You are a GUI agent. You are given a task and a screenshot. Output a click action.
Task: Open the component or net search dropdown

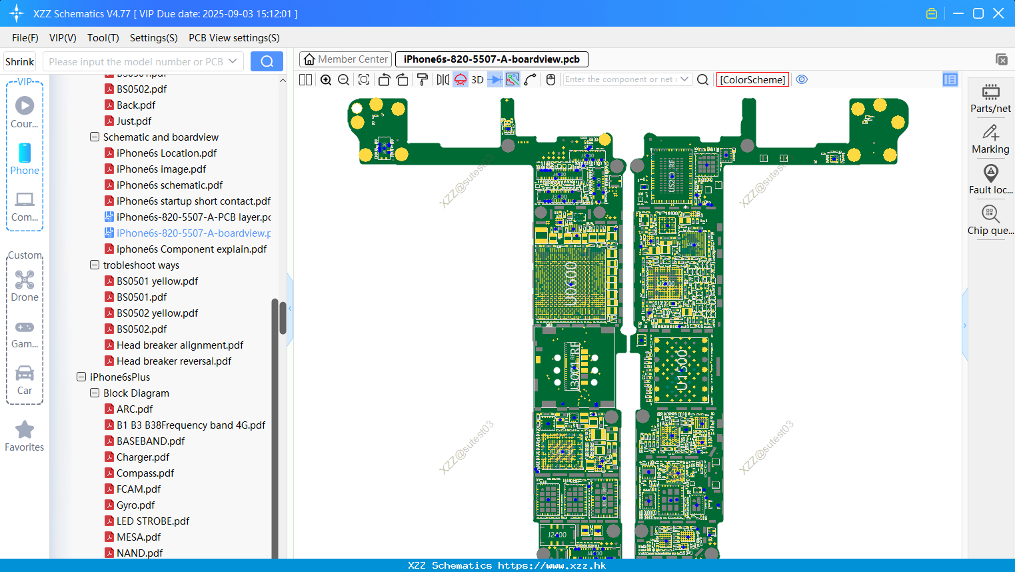coord(684,79)
